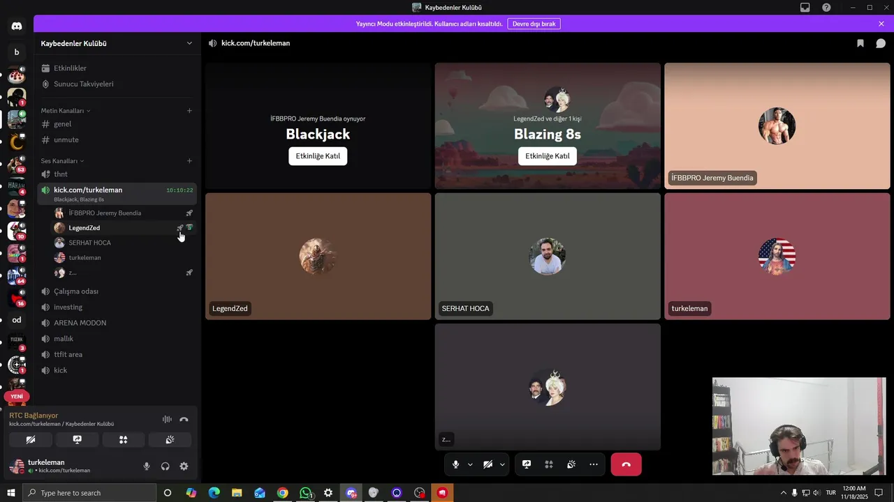Expand Kaybedenler Kulübü server menu chevron
894x502 pixels.
(189, 43)
